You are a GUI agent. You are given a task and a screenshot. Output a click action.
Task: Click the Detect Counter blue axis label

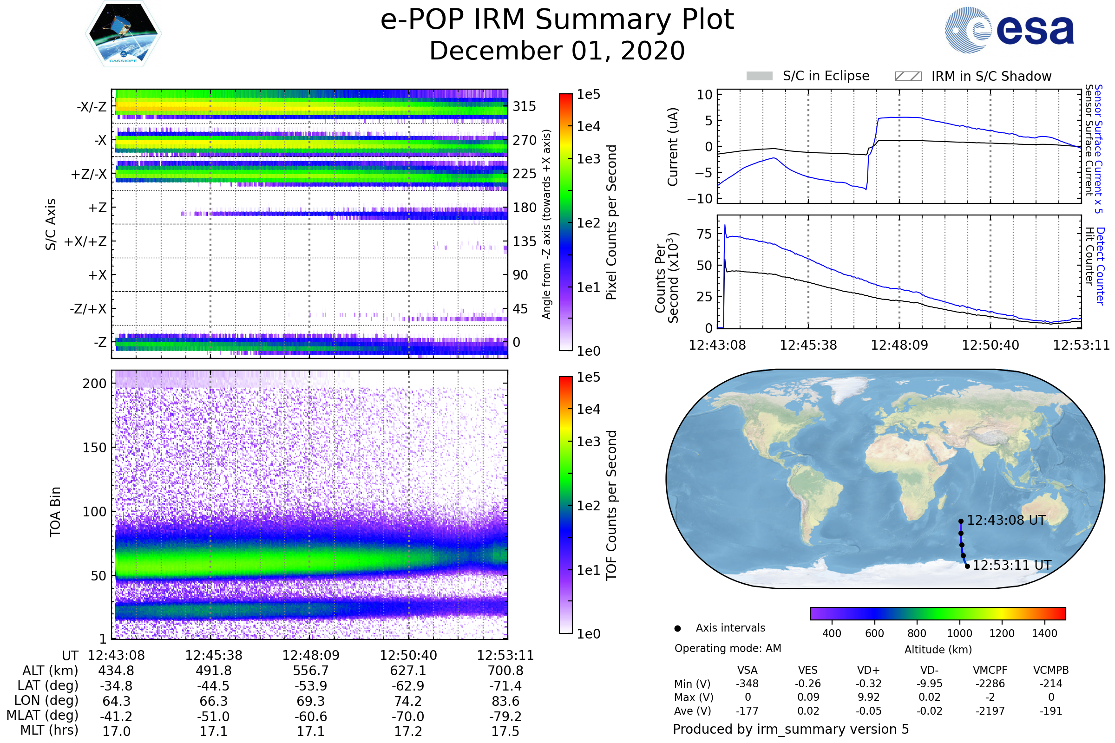1100,266
